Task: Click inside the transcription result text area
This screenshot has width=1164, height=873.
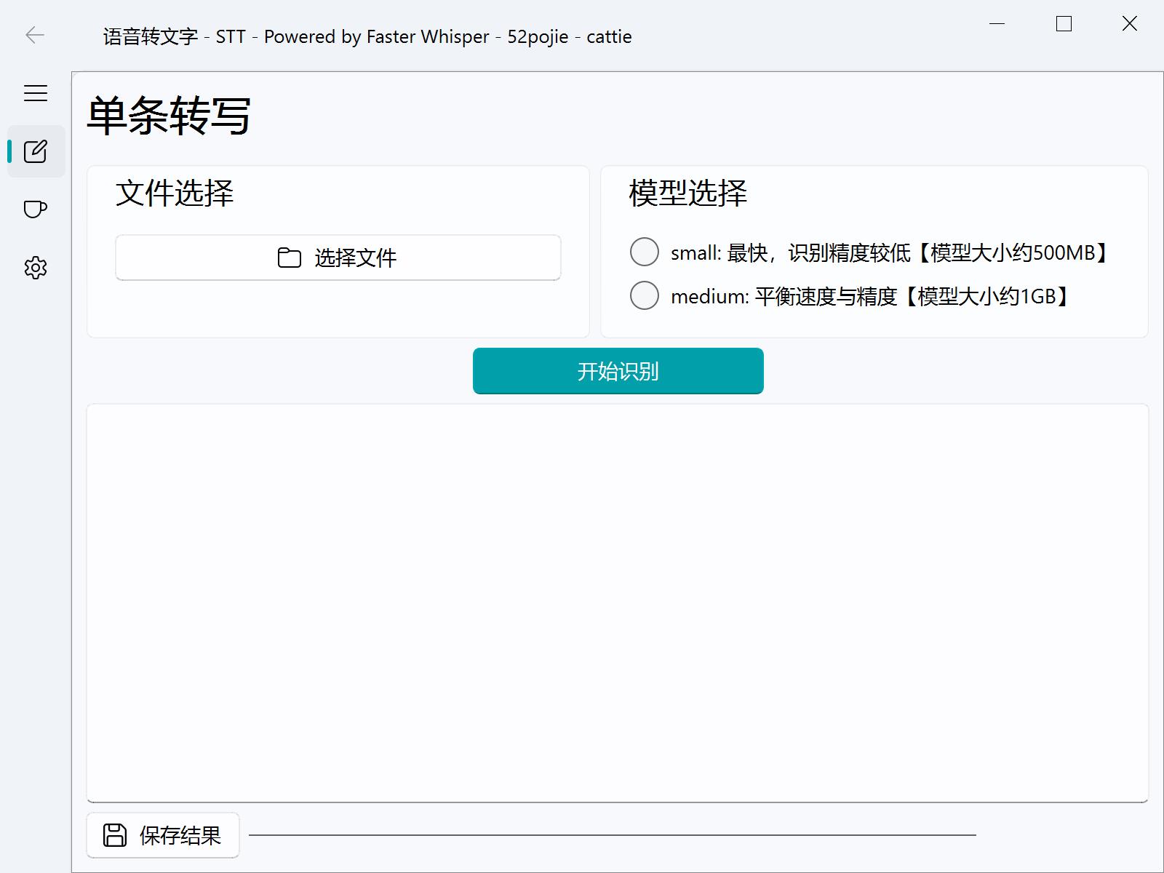Action: [617, 602]
